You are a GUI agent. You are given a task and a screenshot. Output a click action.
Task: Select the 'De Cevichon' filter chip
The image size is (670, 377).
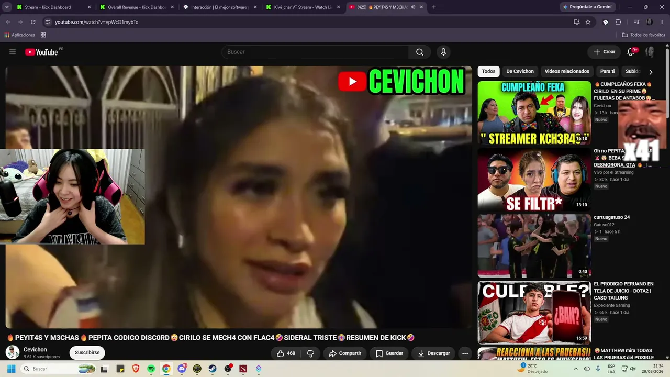[x=520, y=71]
